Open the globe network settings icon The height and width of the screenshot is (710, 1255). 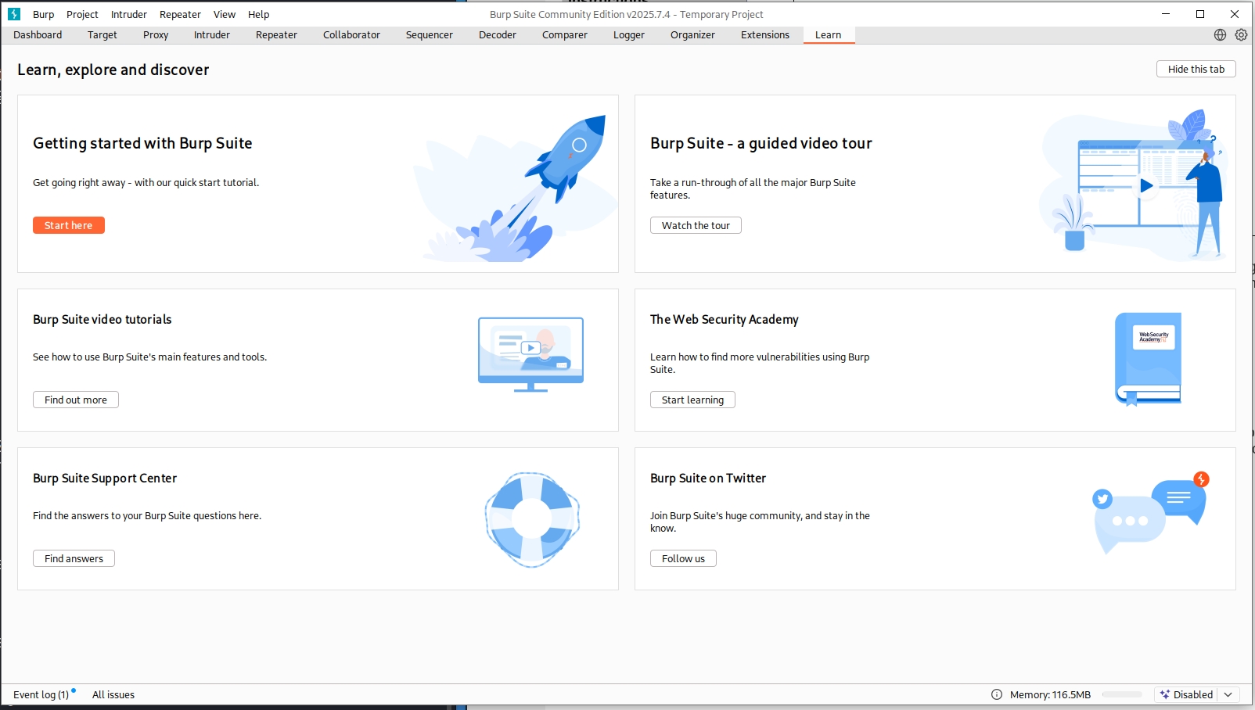[1220, 34]
